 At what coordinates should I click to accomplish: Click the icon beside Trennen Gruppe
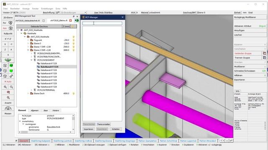point(264,57)
